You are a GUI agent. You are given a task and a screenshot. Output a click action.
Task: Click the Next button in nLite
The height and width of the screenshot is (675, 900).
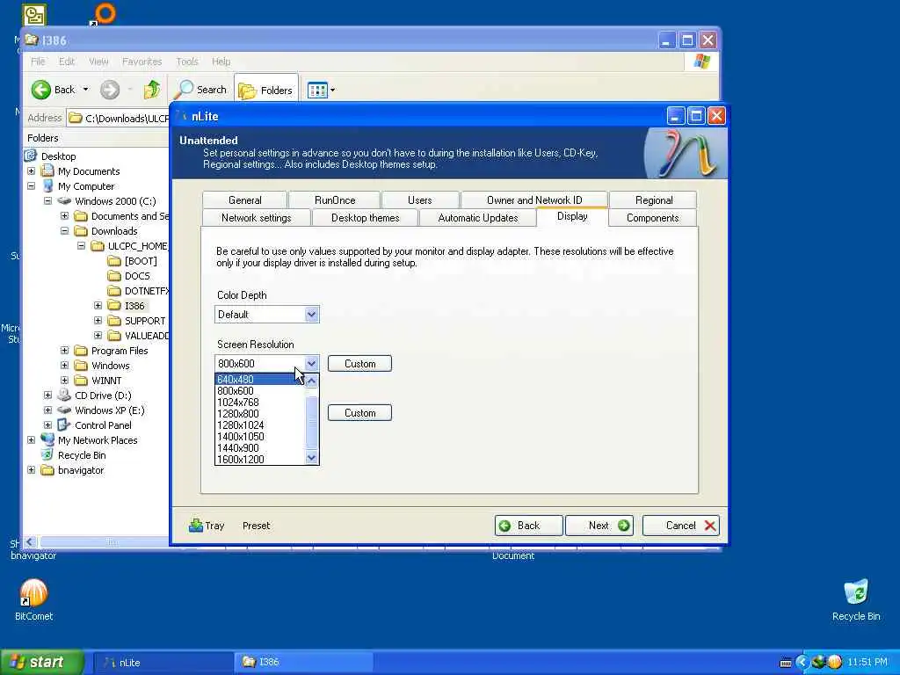click(599, 526)
